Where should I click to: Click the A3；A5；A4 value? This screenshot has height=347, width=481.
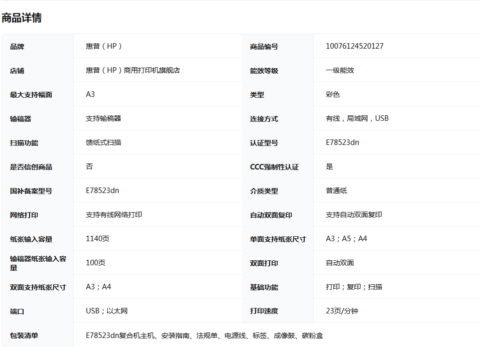point(346,239)
